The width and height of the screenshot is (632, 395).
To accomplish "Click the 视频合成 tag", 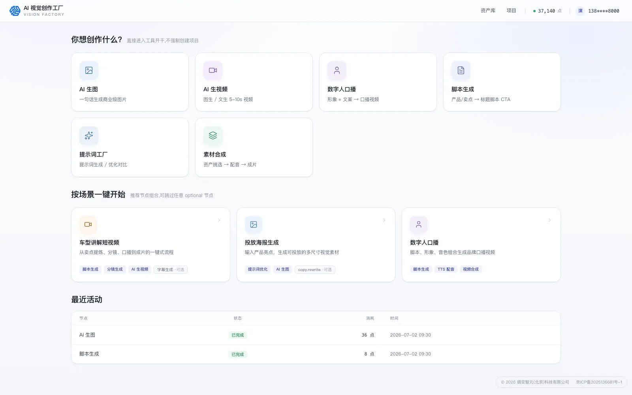I will (471, 269).
